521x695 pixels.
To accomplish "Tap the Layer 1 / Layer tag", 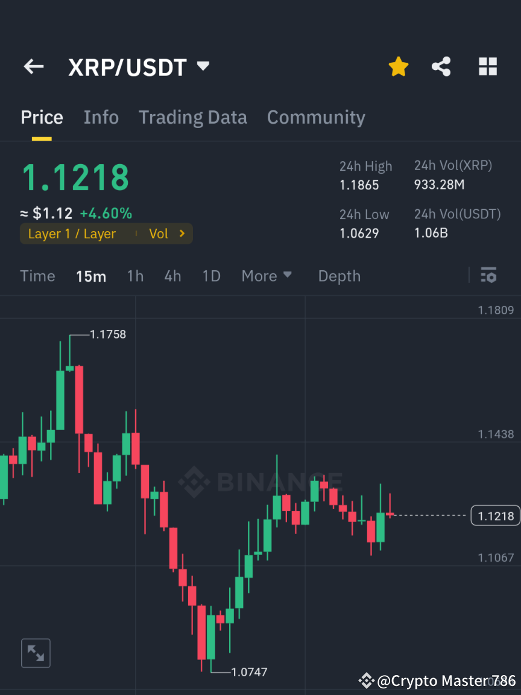I will coord(72,233).
